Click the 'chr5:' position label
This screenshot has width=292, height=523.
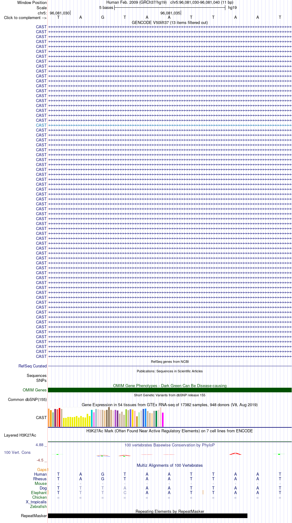tap(42, 13)
